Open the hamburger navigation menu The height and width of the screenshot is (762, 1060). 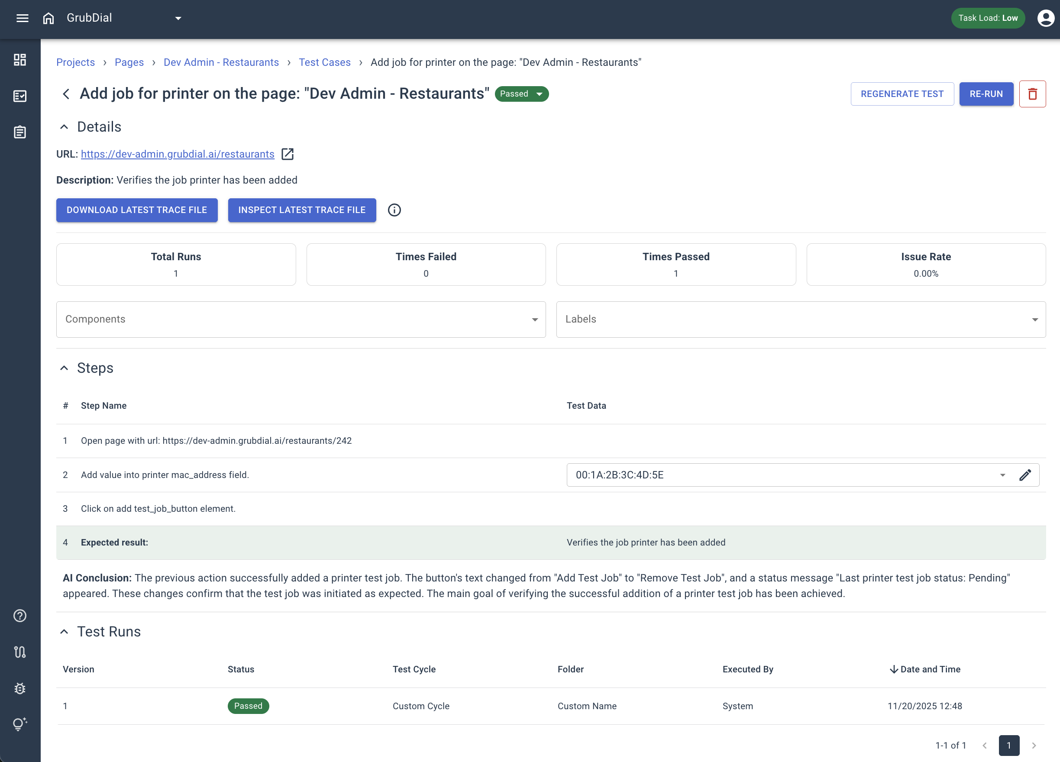[23, 18]
